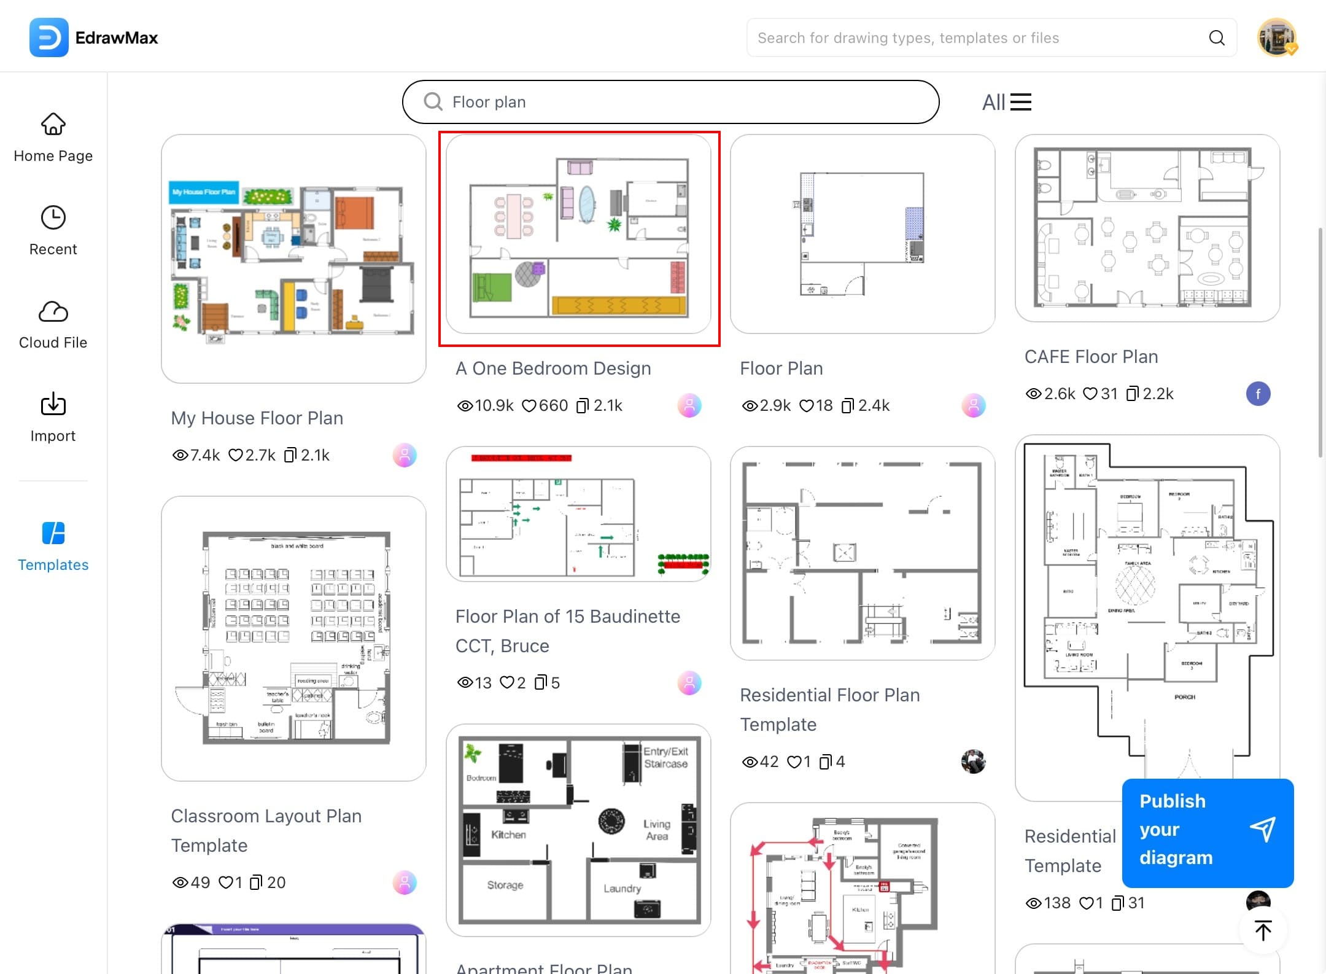Screen dimensions: 1326x974
Task: Click the Facebook icon on CAFE Floor Plan
Action: pyautogui.click(x=1258, y=394)
